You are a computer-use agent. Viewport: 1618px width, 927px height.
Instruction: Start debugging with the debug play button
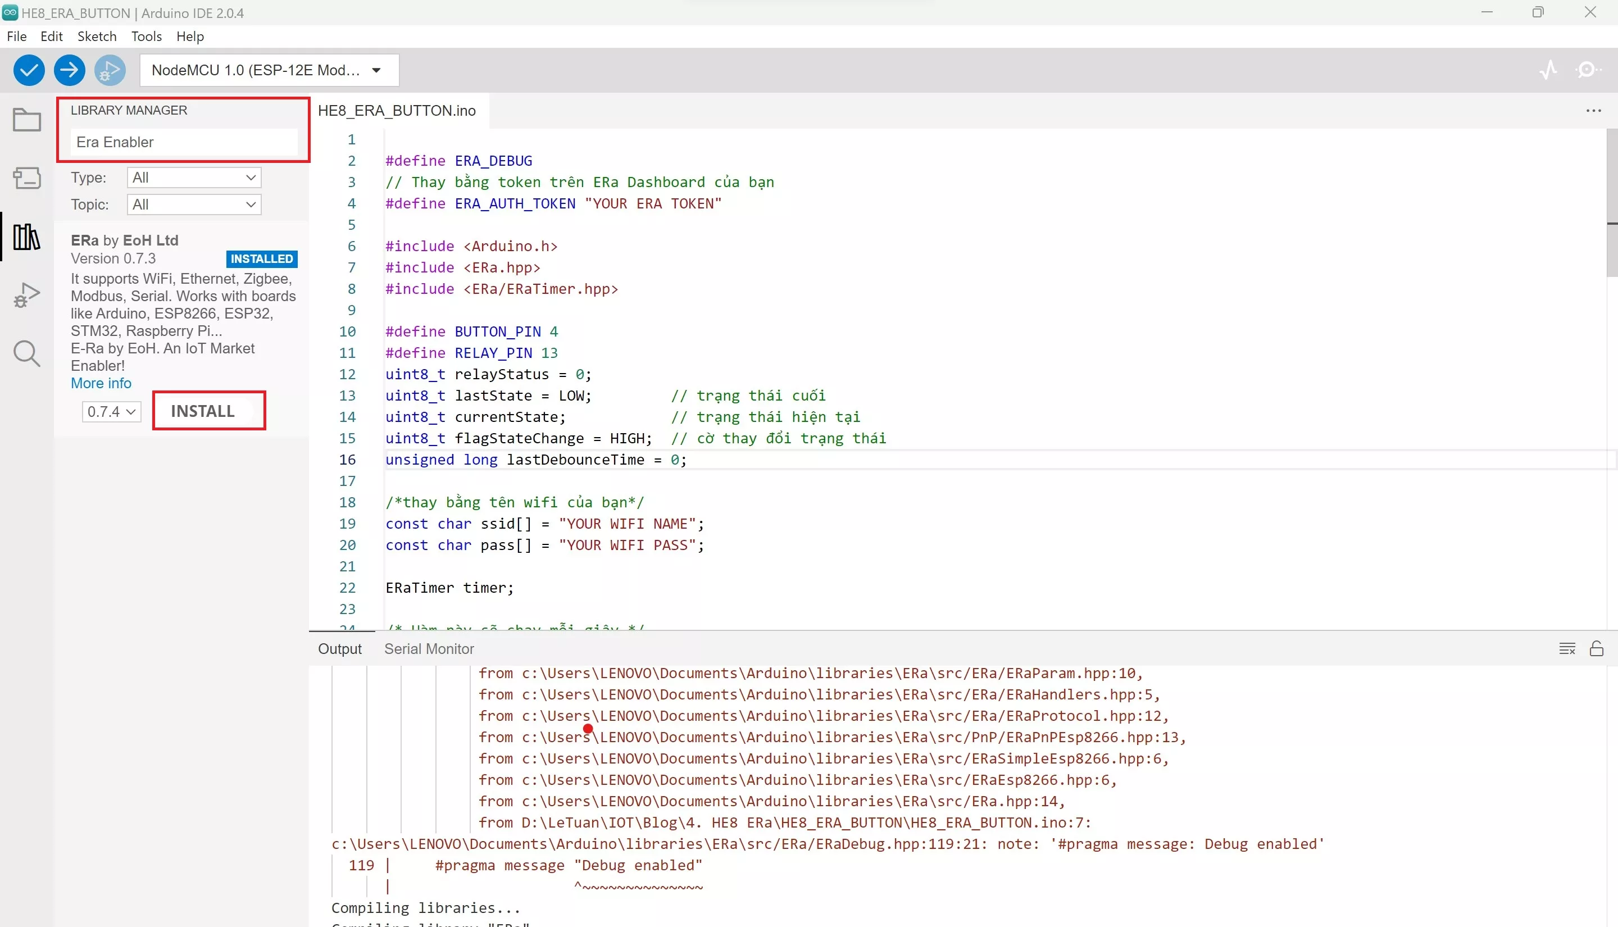coord(110,70)
